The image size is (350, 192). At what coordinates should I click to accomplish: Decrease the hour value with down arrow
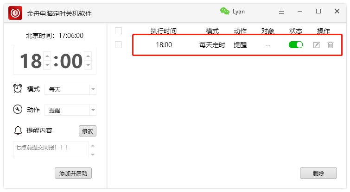tap(47, 65)
